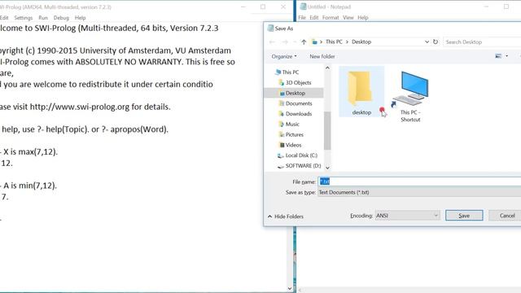
Task: Go back with the Save As back arrow
Action: tap(272, 42)
